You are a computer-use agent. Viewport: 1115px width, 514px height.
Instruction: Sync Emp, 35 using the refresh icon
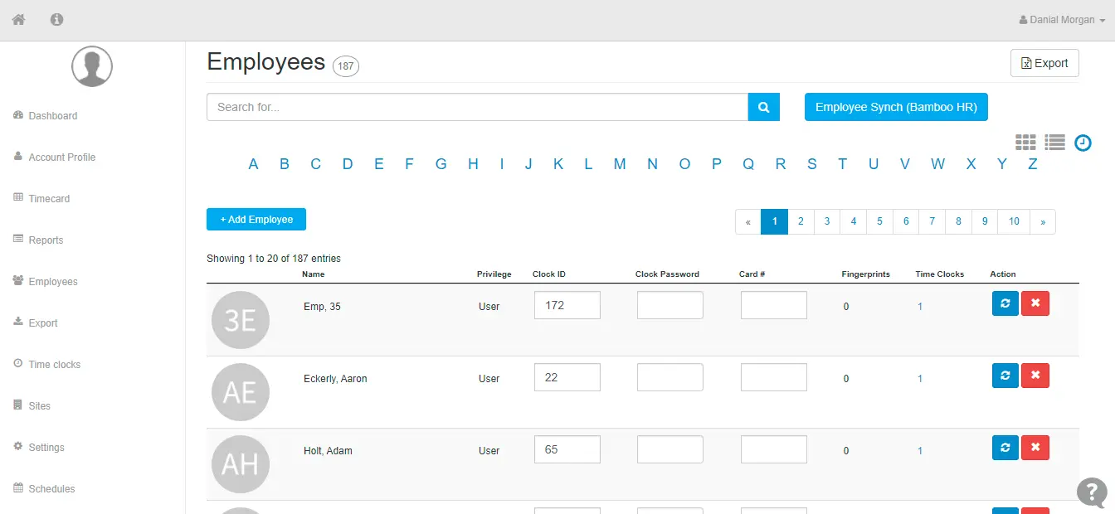[x=1005, y=303]
